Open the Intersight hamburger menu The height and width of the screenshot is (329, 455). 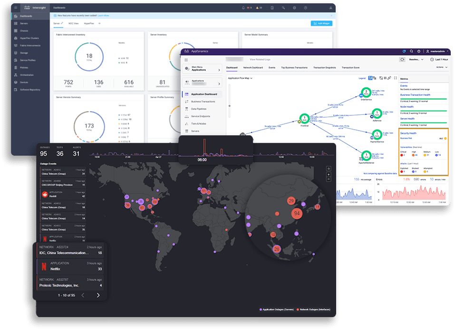(x=17, y=8)
